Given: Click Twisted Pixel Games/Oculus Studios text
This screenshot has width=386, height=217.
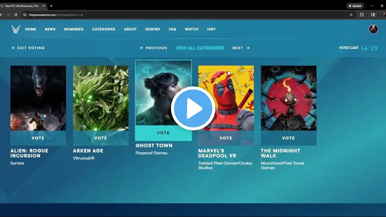Looking at the screenshot, I should (x=225, y=165).
